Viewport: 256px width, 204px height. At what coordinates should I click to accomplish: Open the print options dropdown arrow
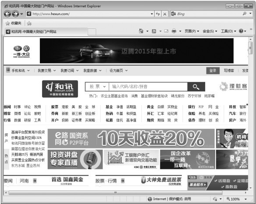coord(180,31)
